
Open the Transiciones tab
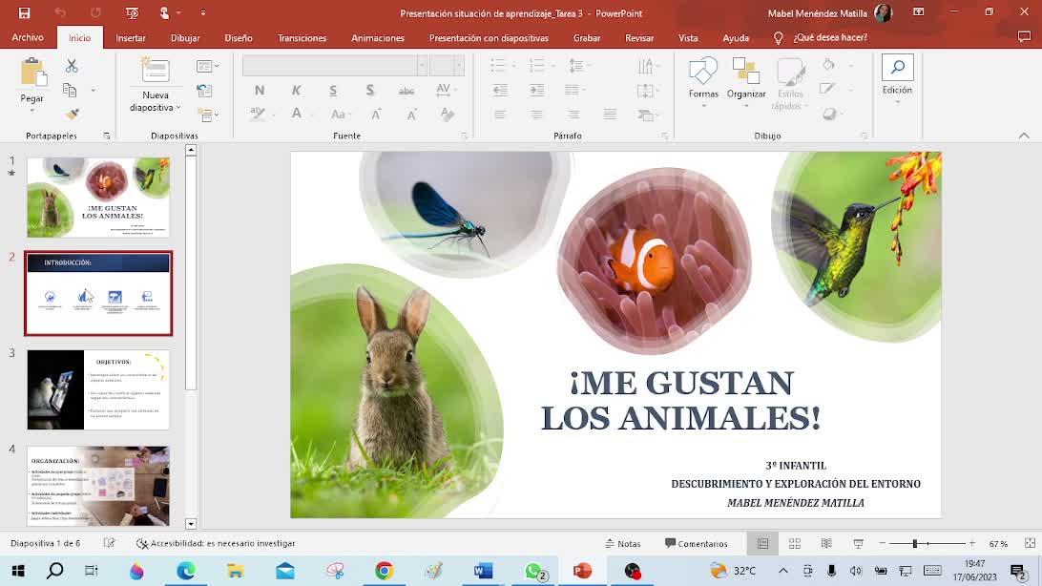tap(302, 38)
